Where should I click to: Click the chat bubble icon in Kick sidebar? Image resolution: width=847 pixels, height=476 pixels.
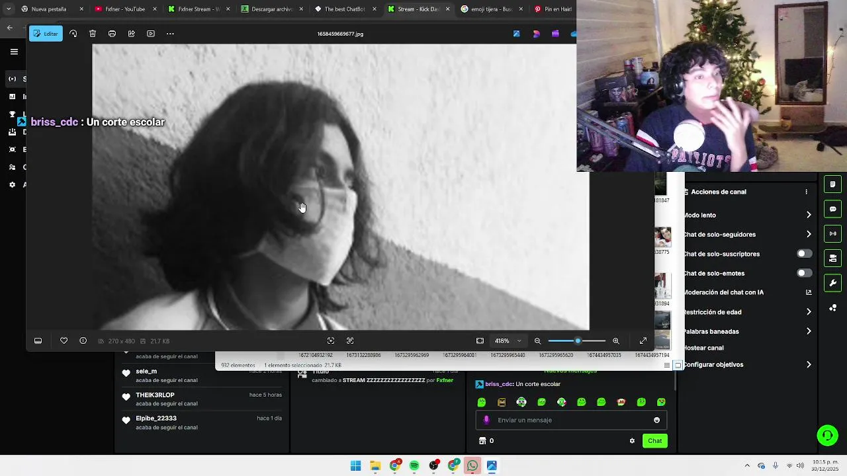coord(832,209)
